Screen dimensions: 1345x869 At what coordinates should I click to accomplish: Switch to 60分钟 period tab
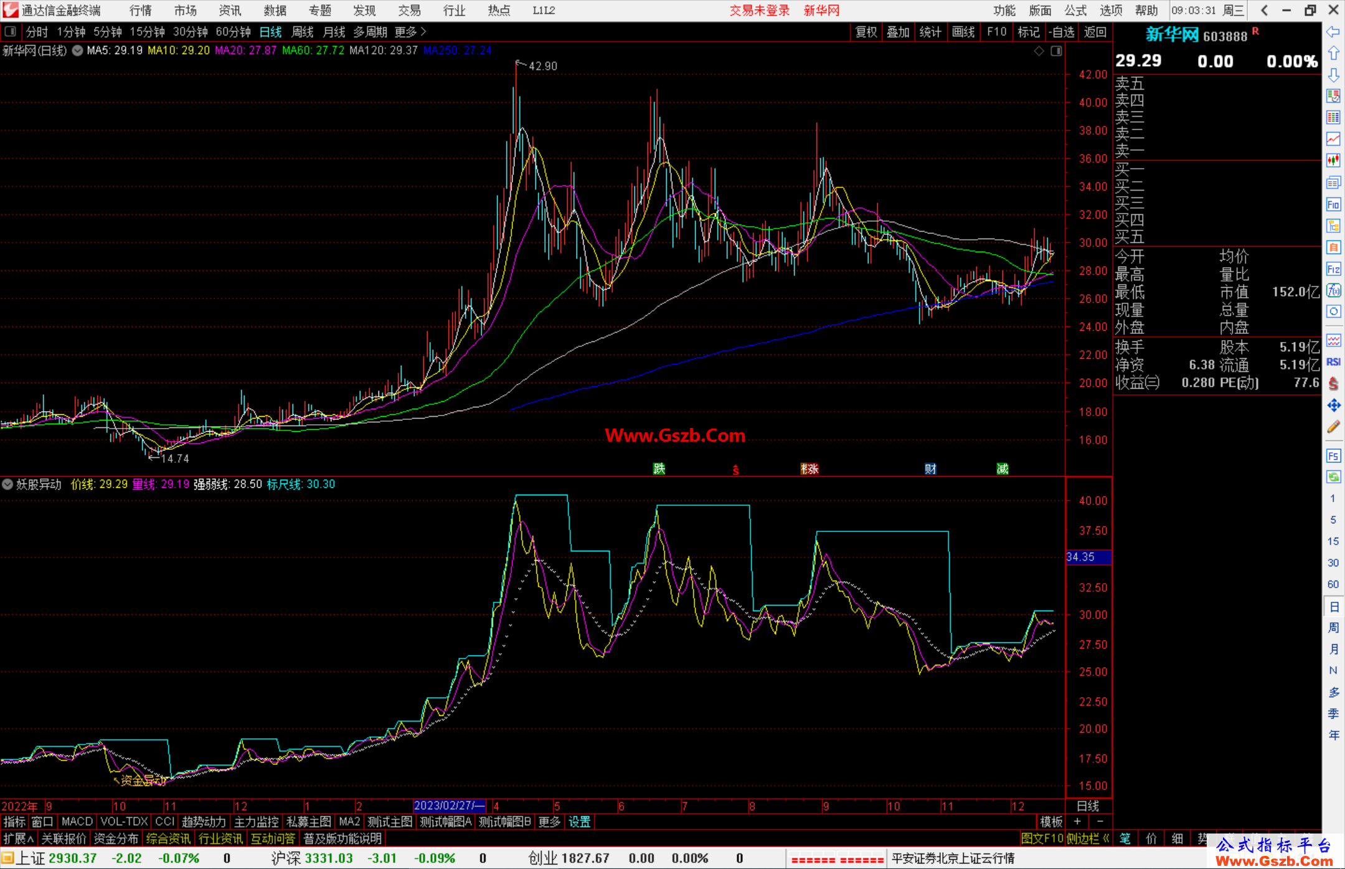(233, 32)
